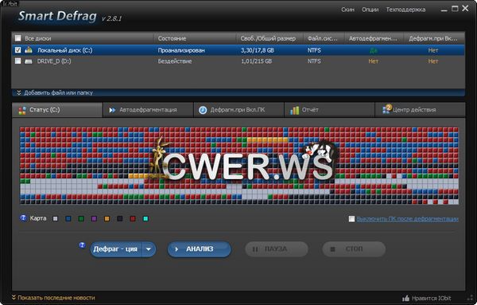Screen dimensions: 477x305
Task: Click the play arrow on АНАЛИЗ button
Action: 176,249
